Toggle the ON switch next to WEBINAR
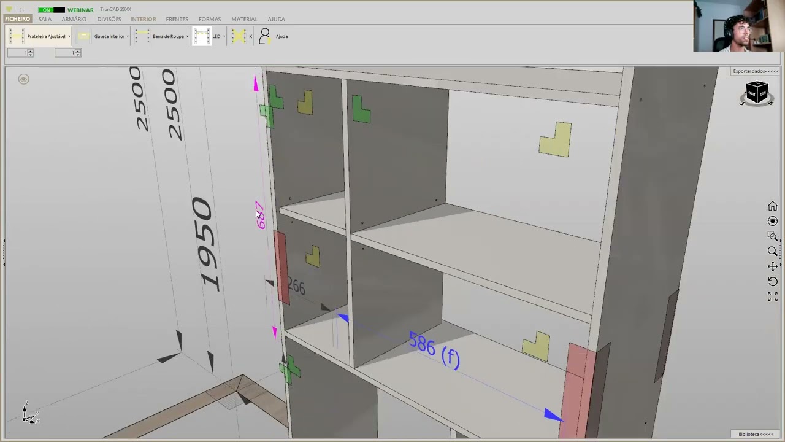The height and width of the screenshot is (442, 785). point(51,10)
